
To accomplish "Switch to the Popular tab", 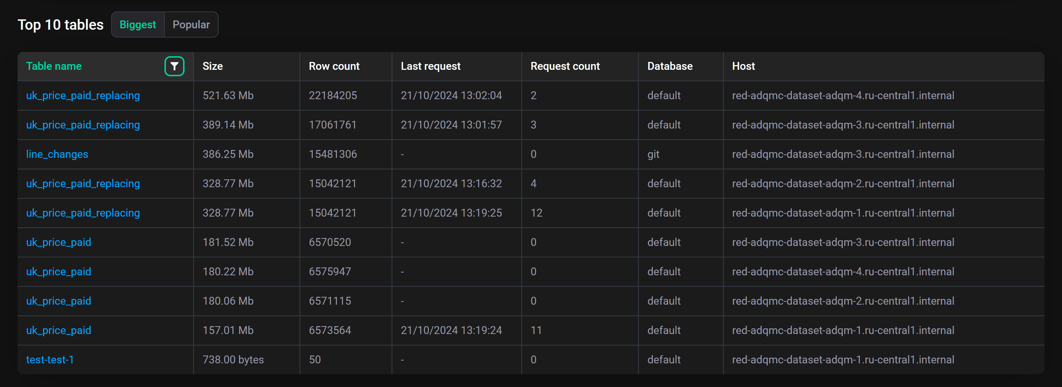I will (191, 25).
